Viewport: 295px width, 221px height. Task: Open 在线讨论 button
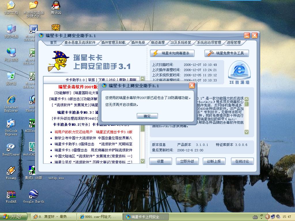pyautogui.click(x=242, y=161)
